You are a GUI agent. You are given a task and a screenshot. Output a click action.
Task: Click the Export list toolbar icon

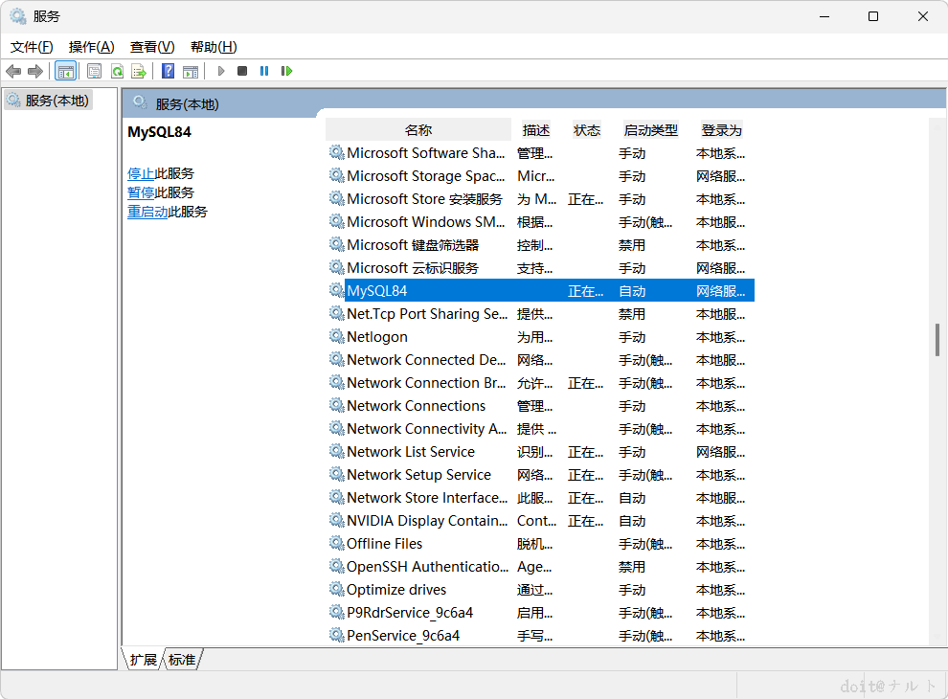(139, 72)
